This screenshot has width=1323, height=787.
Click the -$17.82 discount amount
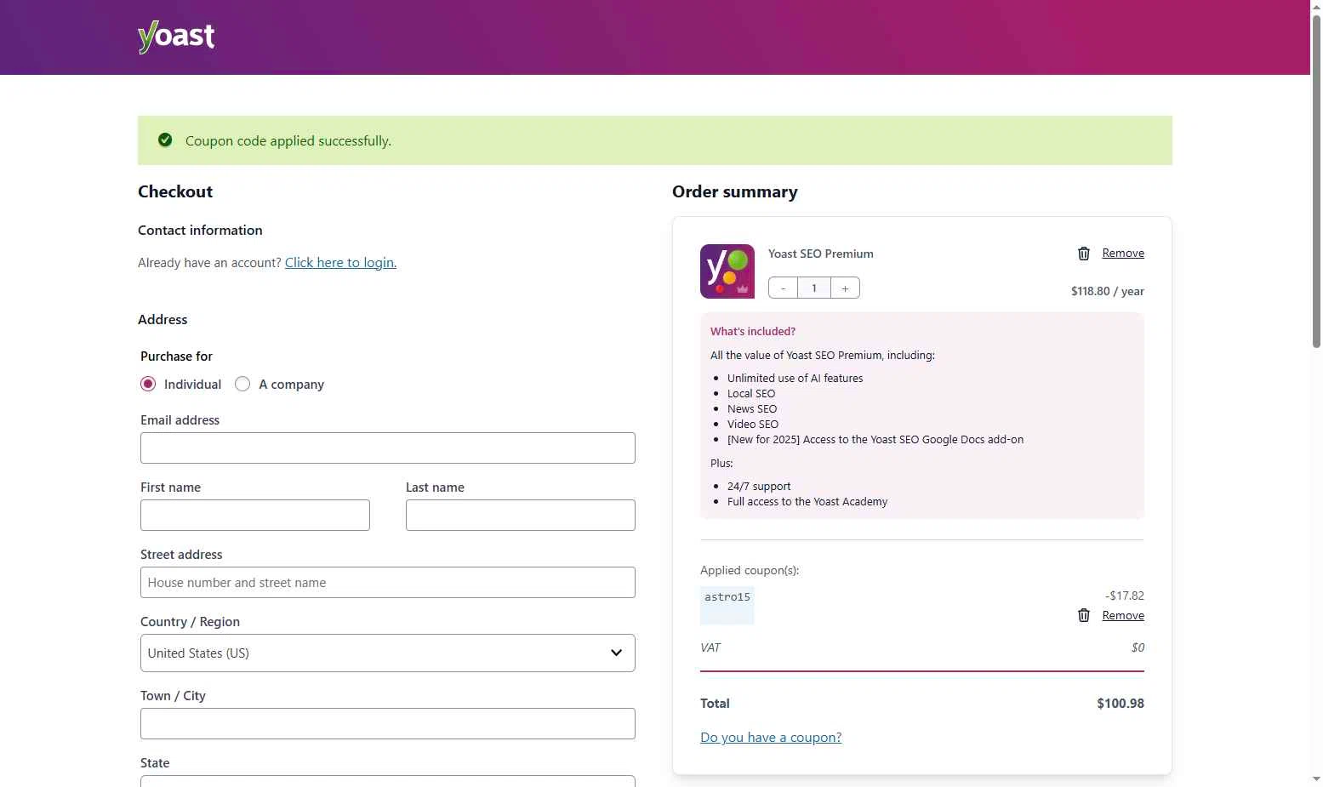click(x=1125, y=596)
